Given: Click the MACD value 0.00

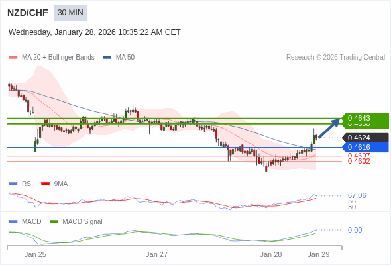Looking at the screenshot, I should pyautogui.click(x=355, y=230).
